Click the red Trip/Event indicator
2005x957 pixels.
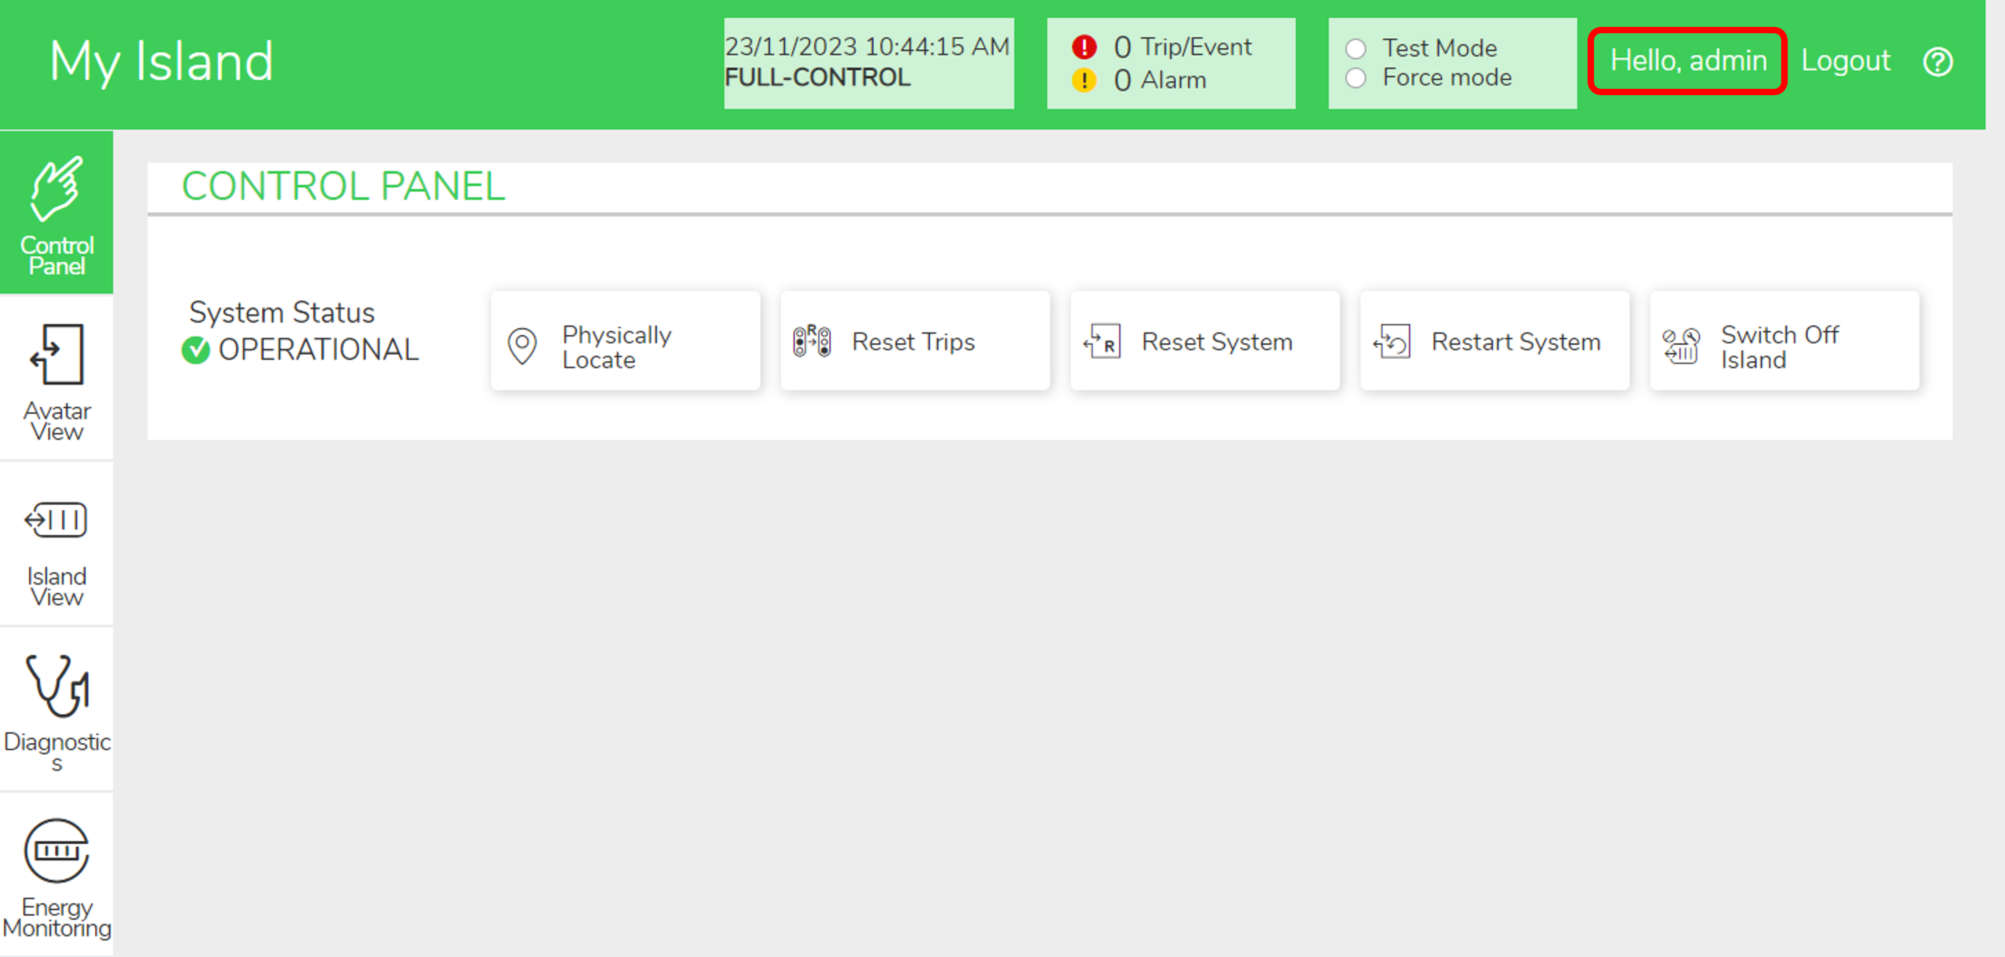coord(1084,46)
